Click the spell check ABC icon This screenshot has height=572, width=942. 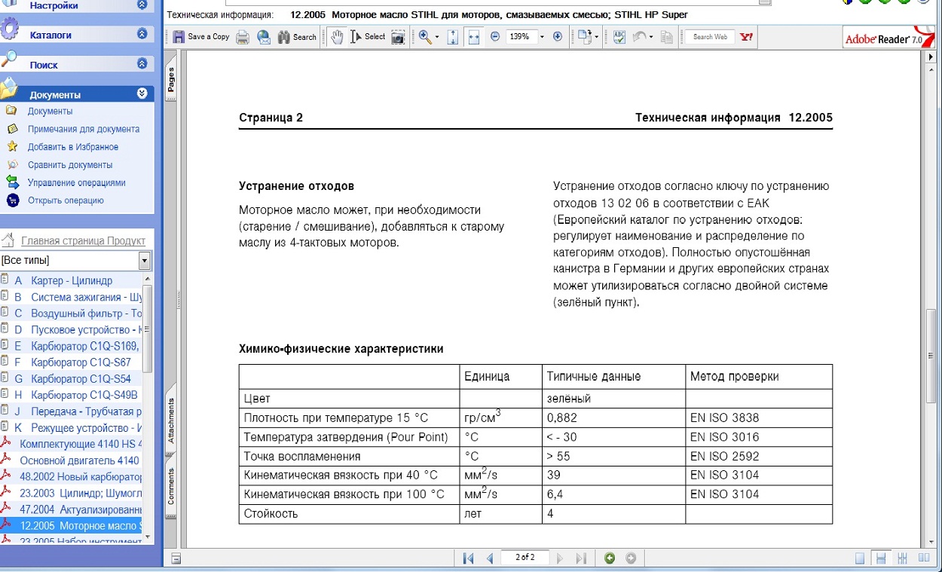pos(619,36)
